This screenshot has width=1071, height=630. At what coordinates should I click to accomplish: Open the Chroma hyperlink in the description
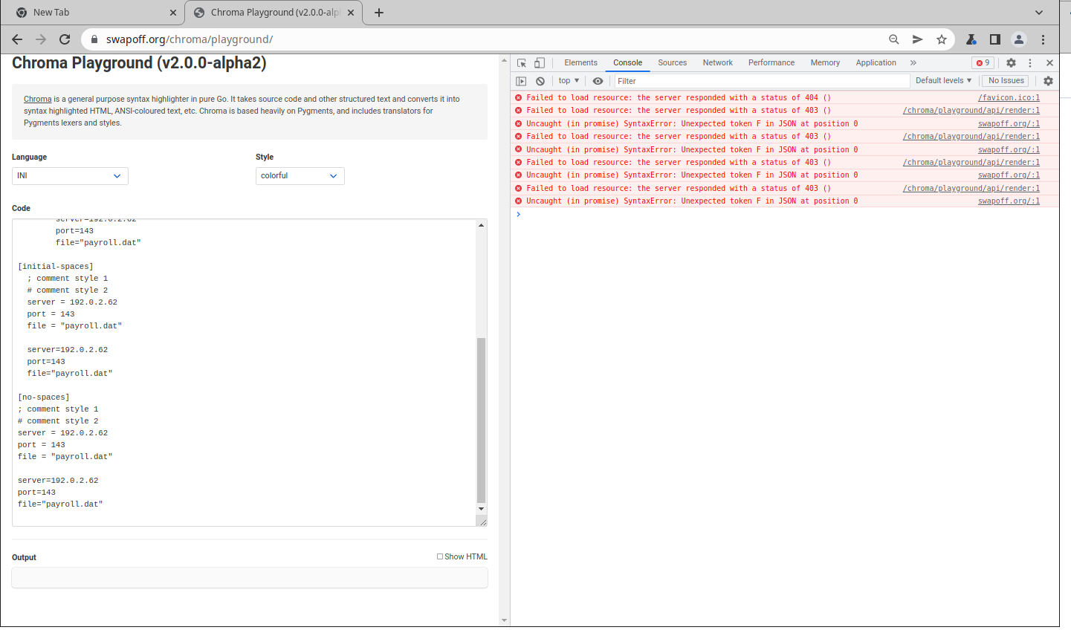click(37, 98)
